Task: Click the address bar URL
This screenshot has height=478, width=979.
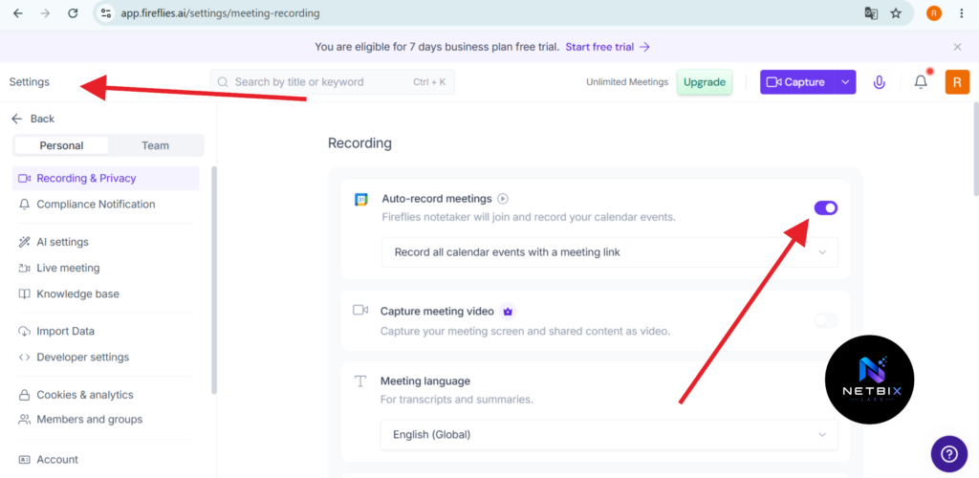Action: [221, 13]
